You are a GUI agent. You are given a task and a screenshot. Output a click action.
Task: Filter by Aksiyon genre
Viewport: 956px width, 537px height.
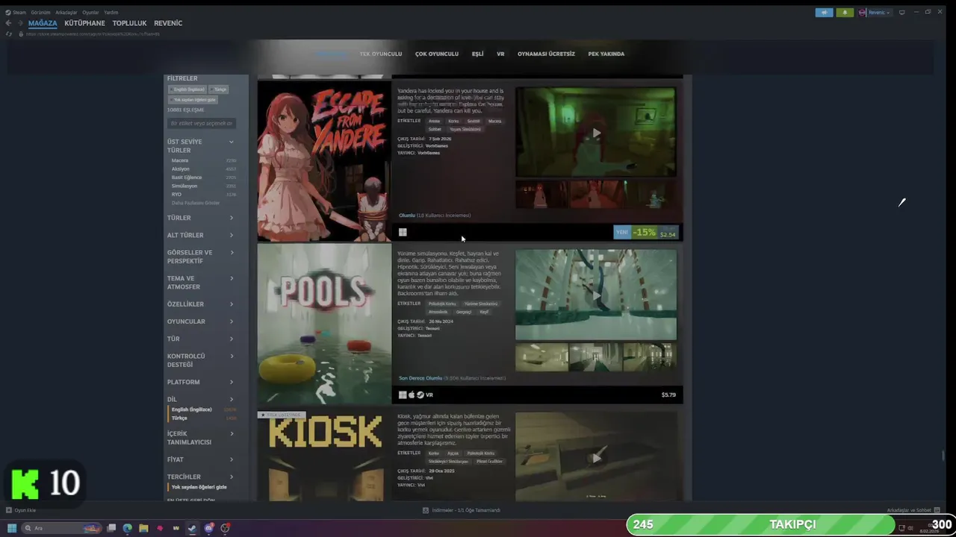tap(181, 169)
